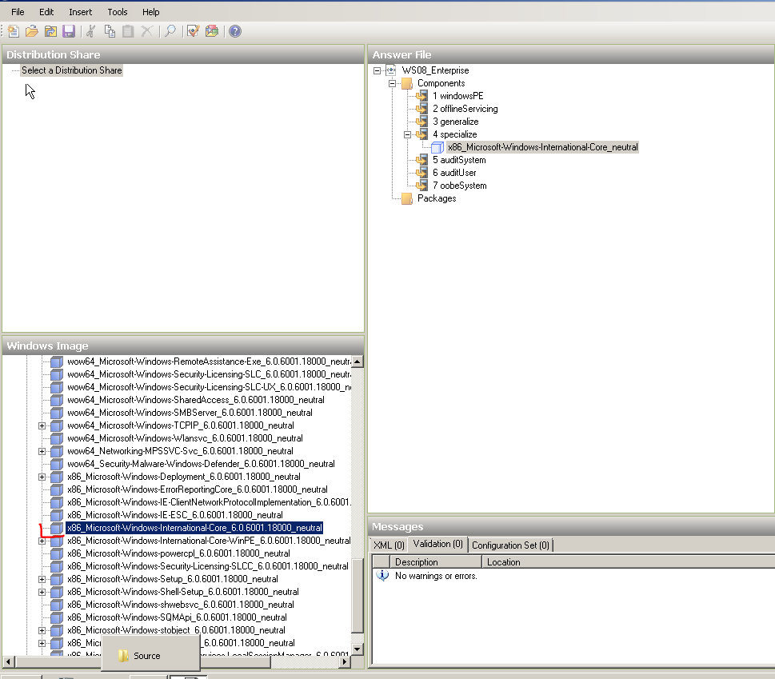Click the Windows Image scroll up arrow
This screenshot has width=775, height=679.
(358, 361)
